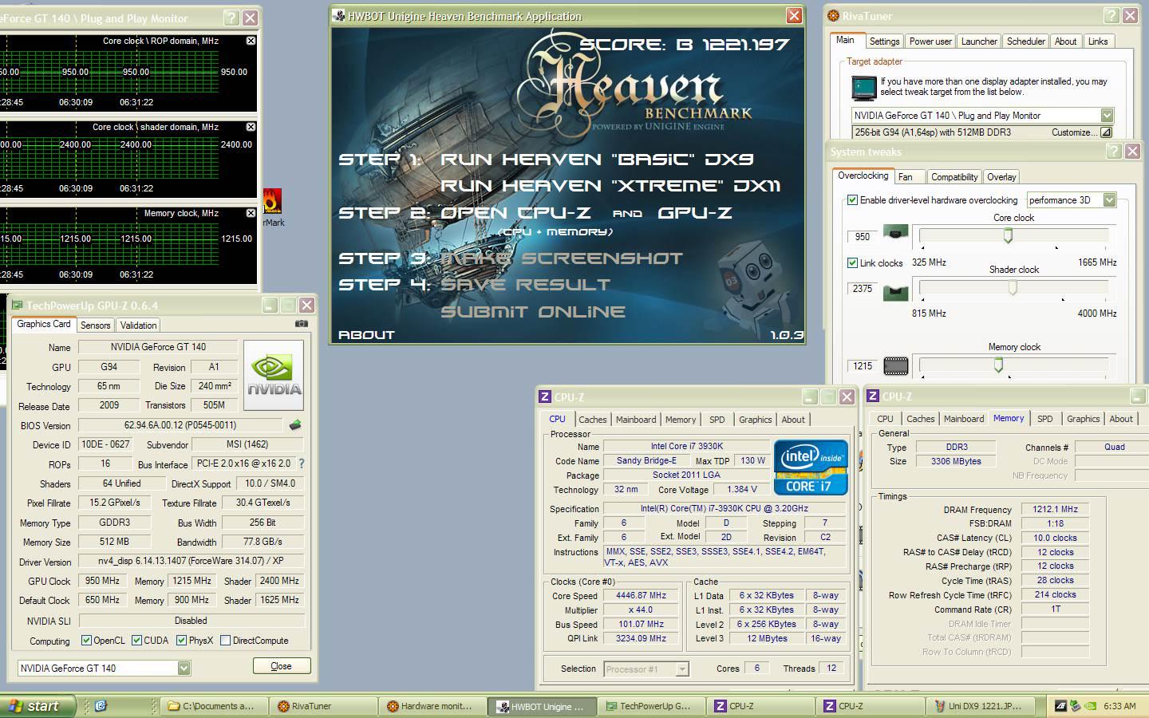1149x718 pixels.
Task: Click the GPU-Z screenshot camera icon
Action: click(x=301, y=324)
